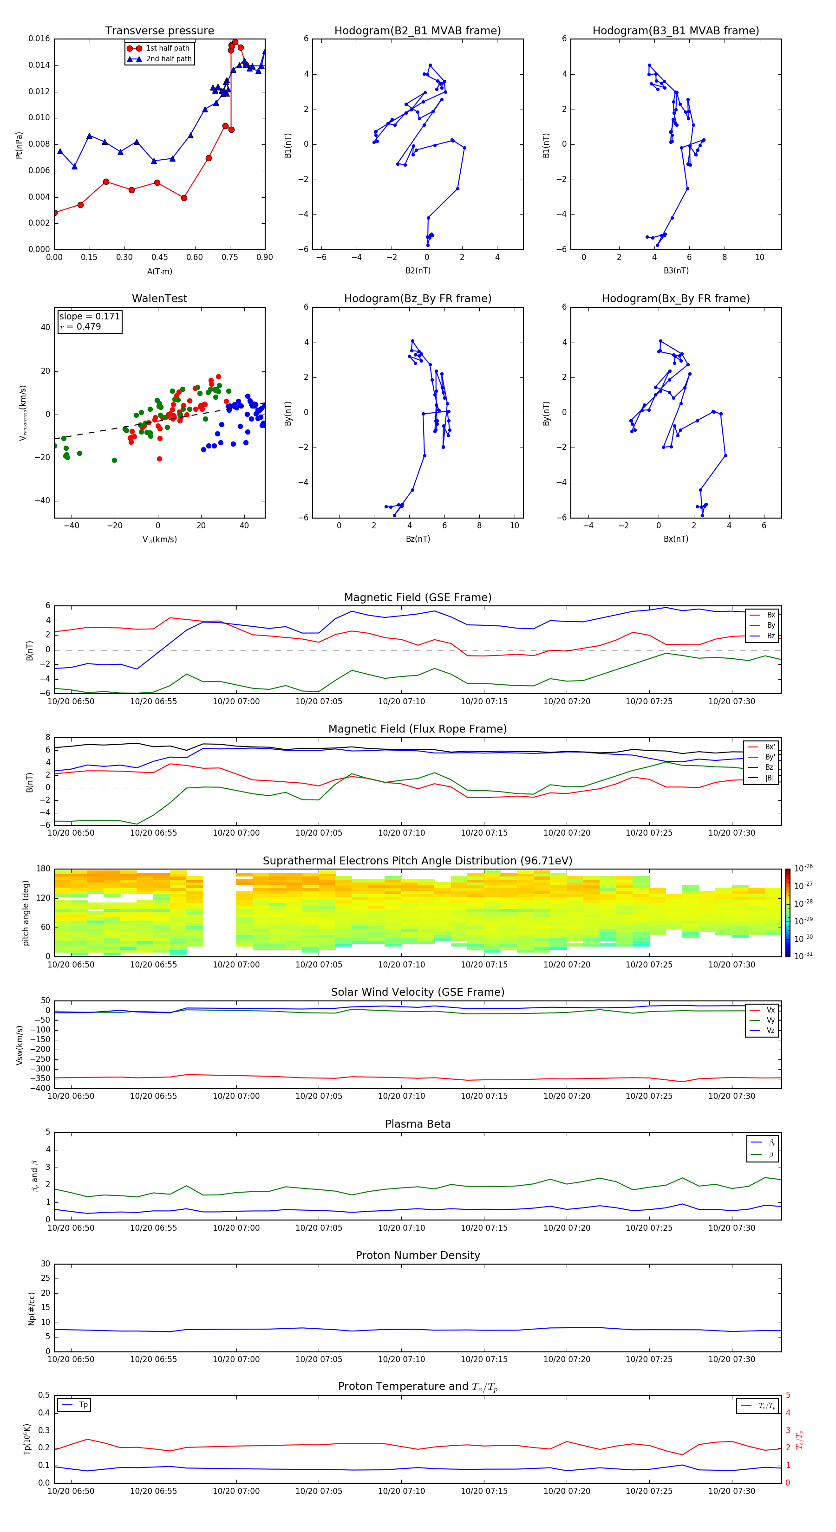Click the "Np(#/cc)" y-axis label

[32, 1308]
